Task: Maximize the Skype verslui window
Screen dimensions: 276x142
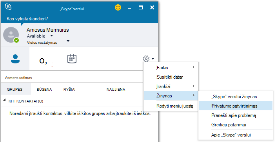Action: [141, 7]
